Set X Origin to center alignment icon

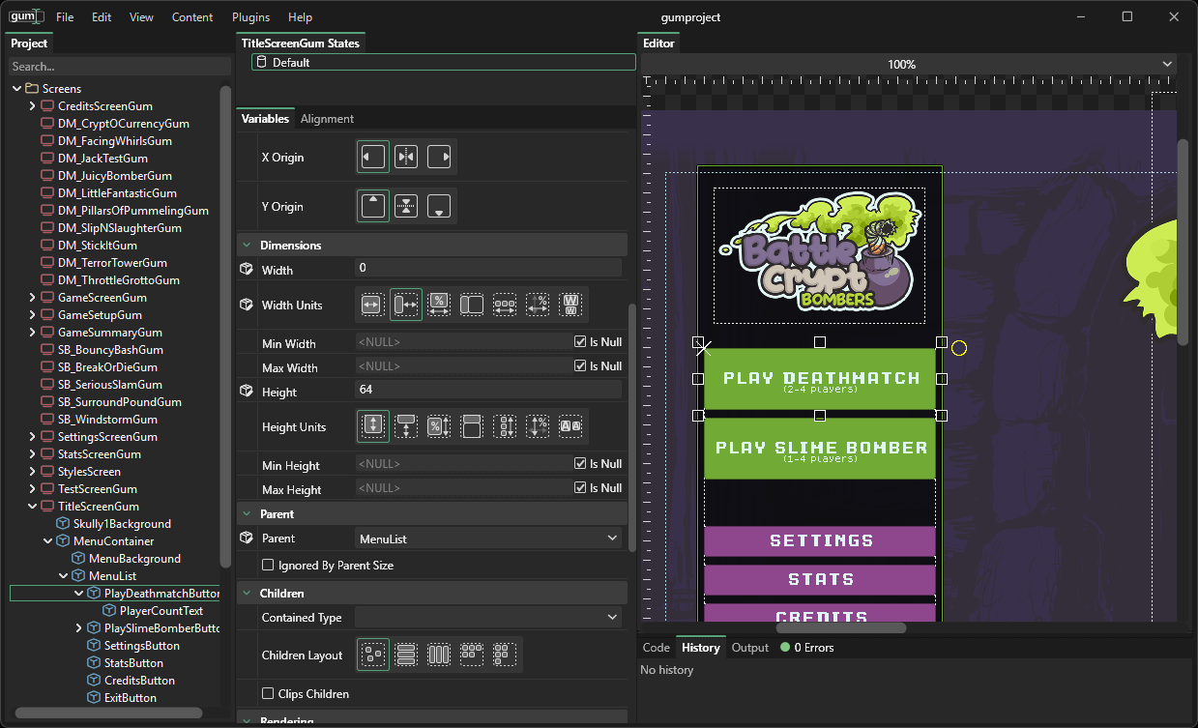(406, 157)
